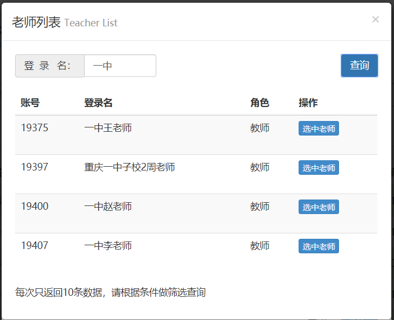
Task: Click 教师 role in the 19397 row
Action: click(260, 167)
